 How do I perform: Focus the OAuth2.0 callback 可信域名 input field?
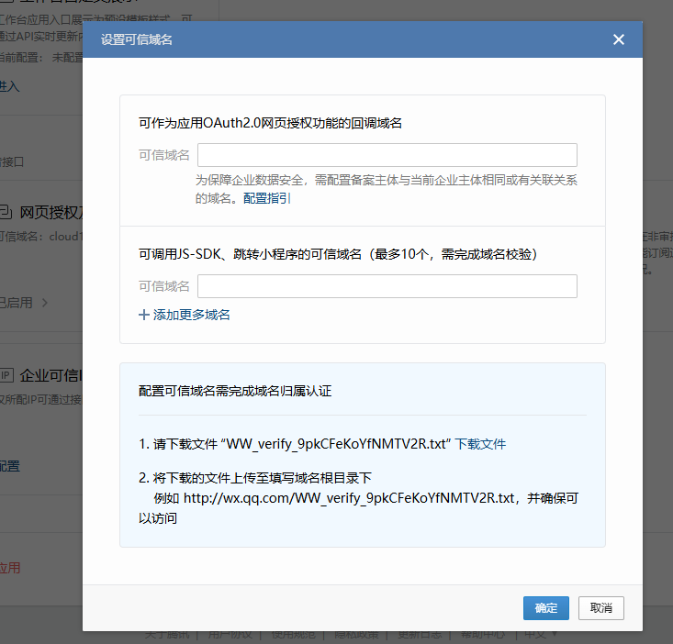click(387, 155)
